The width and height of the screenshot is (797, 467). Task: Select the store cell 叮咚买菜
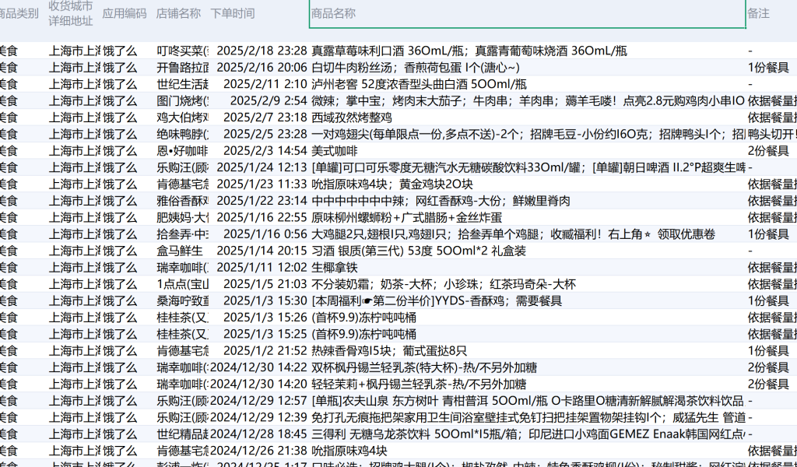182,51
